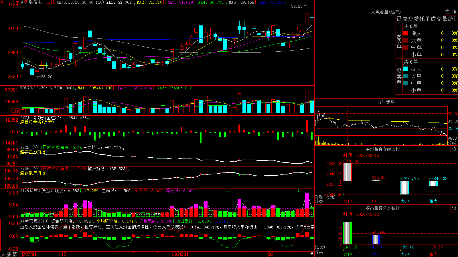
Task: Click the 2026/01 date marker
Action: tap(180, 254)
